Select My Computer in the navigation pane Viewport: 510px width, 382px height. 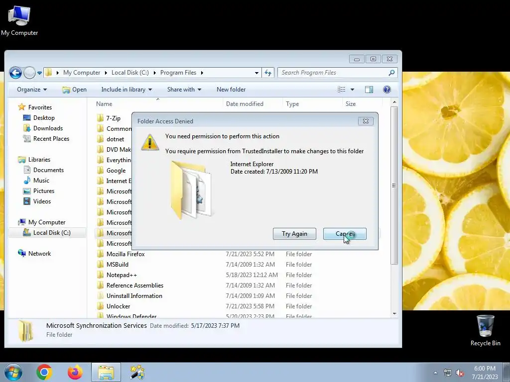[42, 222]
